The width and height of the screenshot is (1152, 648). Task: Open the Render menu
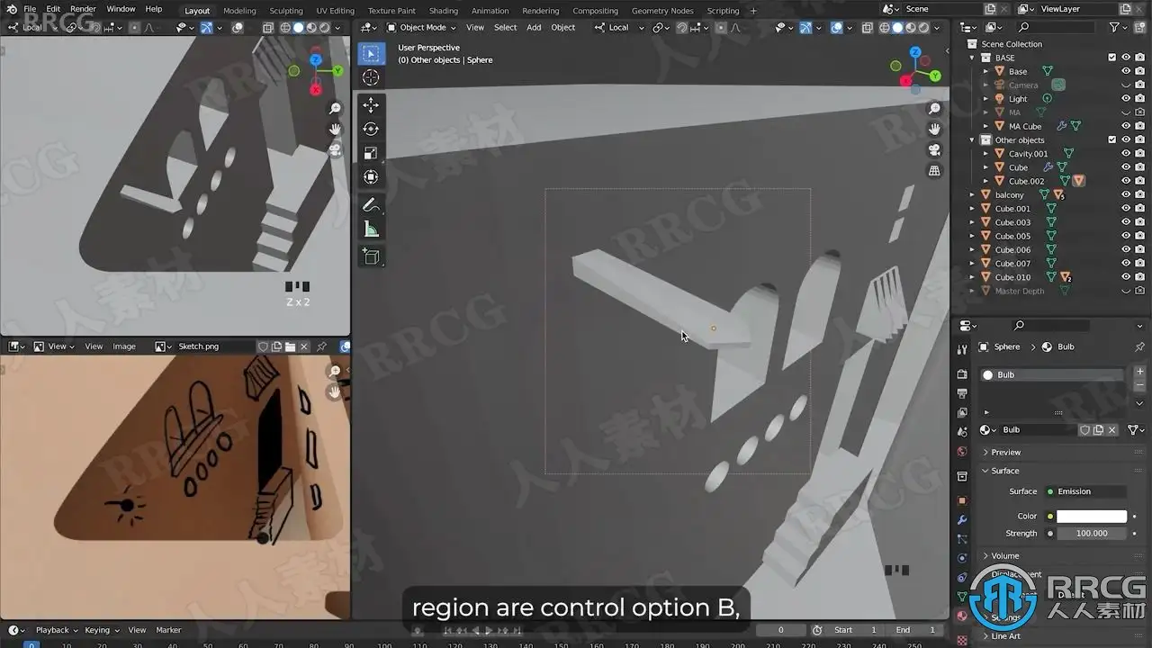pos(83,9)
